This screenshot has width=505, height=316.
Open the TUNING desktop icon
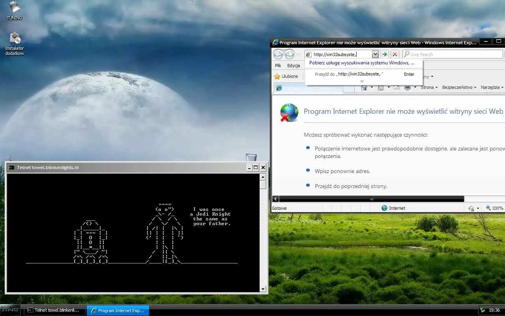(14, 10)
